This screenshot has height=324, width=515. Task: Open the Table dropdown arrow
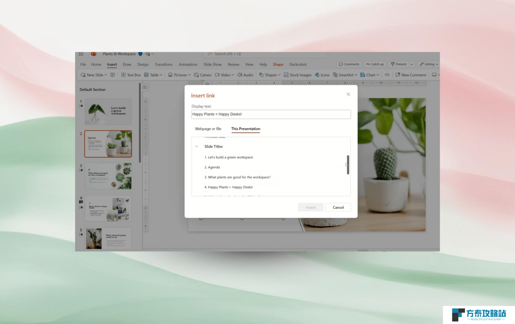(161, 75)
